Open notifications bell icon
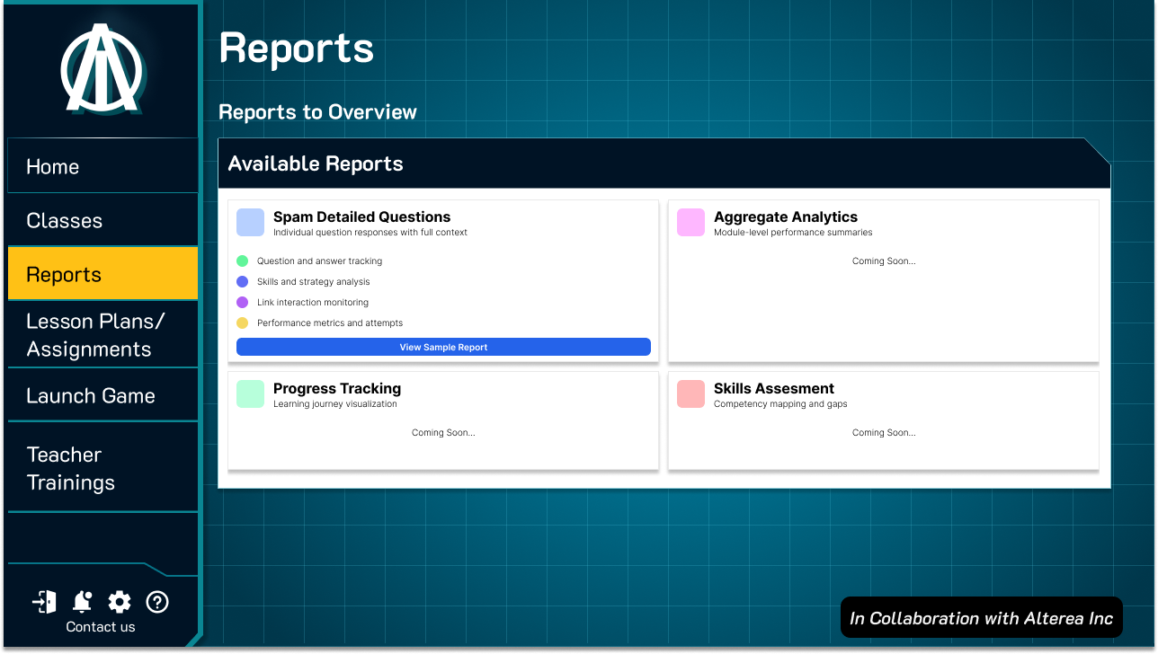1158x654 pixels. (83, 602)
